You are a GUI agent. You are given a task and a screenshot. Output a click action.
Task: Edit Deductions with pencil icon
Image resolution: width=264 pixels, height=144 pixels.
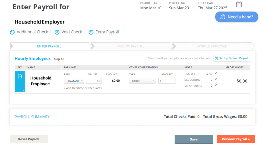216,79
